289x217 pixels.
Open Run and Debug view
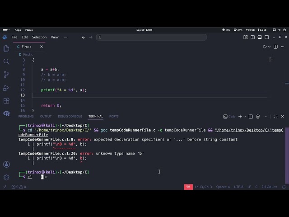[x=6, y=88]
